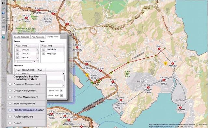208x128 pixels.
Task: Uncheck the GROUP1 checkbox
Action: coord(17,50)
